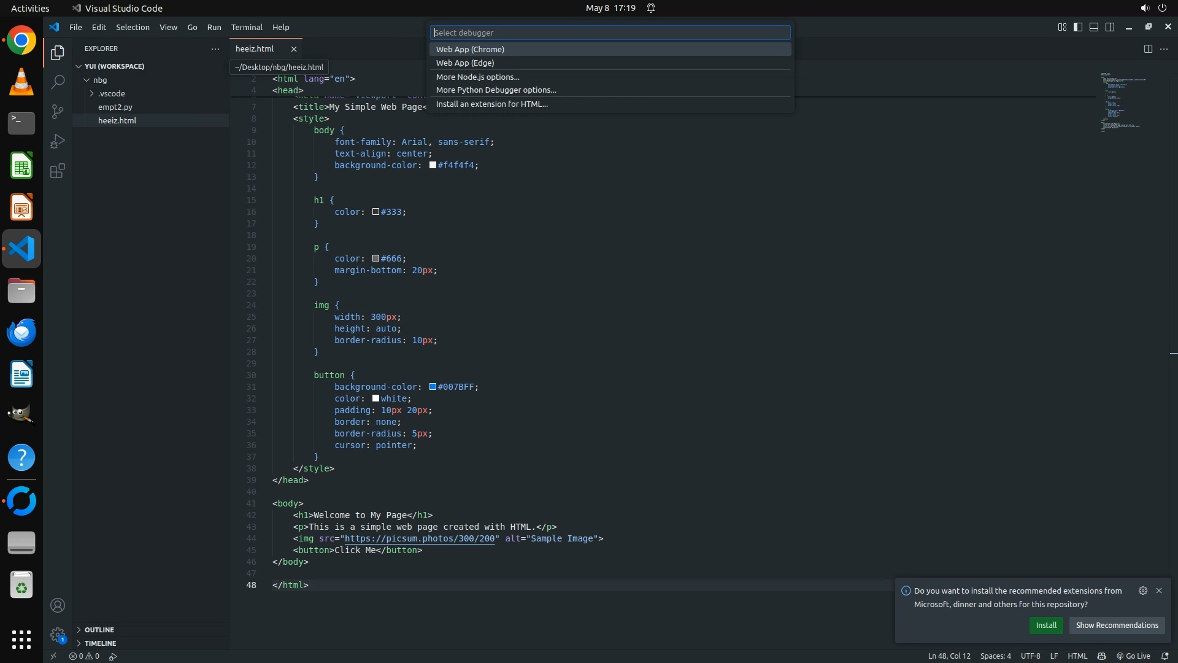
Task: Expand the TIMELINE section
Action: (100, 643)
